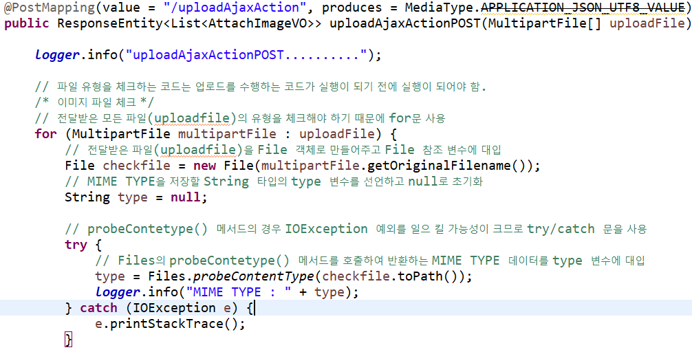
Task: Click the checkfile variable in File declaration
Action: [136, 166]
